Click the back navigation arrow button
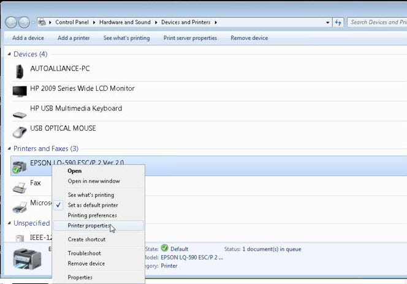This screenshot has width=407, height=284. (x=12, y=23)
